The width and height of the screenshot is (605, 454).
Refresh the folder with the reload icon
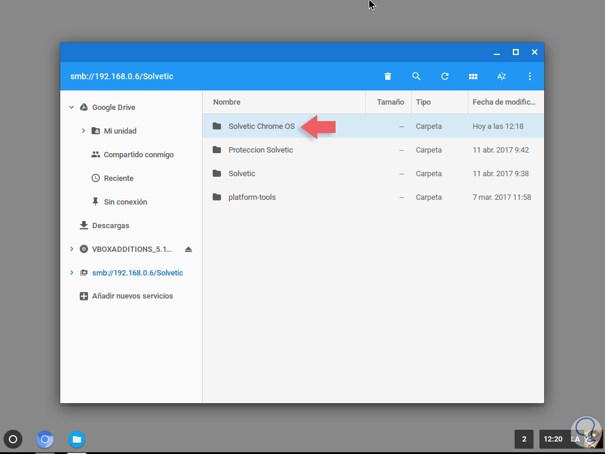(x=445, y=76)
